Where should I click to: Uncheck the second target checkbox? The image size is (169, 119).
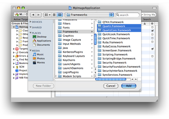[152, 31]
